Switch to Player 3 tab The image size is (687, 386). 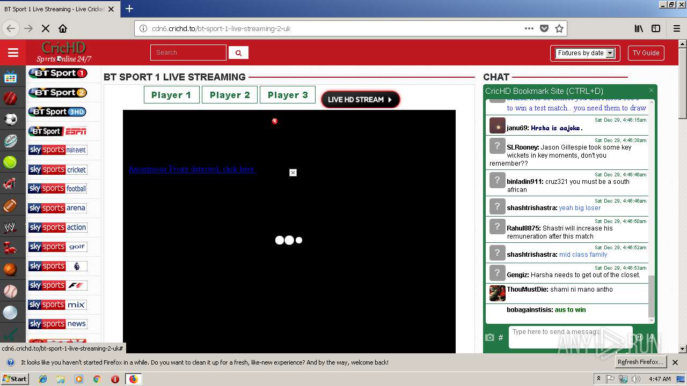288,95
